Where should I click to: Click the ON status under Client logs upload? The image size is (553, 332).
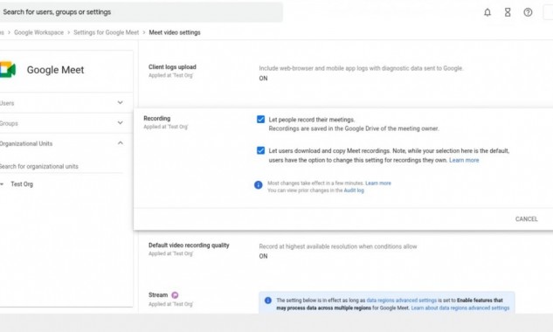tap(263, 79)
